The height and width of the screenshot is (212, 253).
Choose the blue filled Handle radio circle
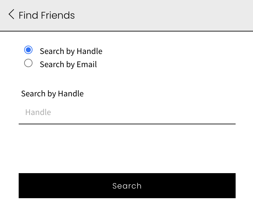coord(28,50)
